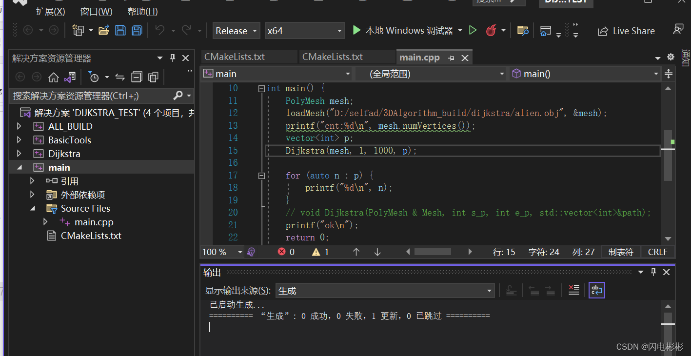Click Home icon in Solution Explorer toolbar
Image resolution: width=691 pixels, height=356 pixels.
click(54, 77)
